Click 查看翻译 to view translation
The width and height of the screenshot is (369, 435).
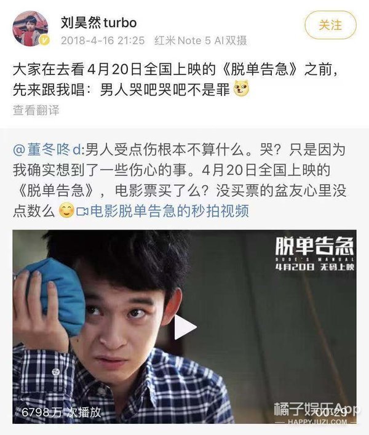click(x=36, y=110)
